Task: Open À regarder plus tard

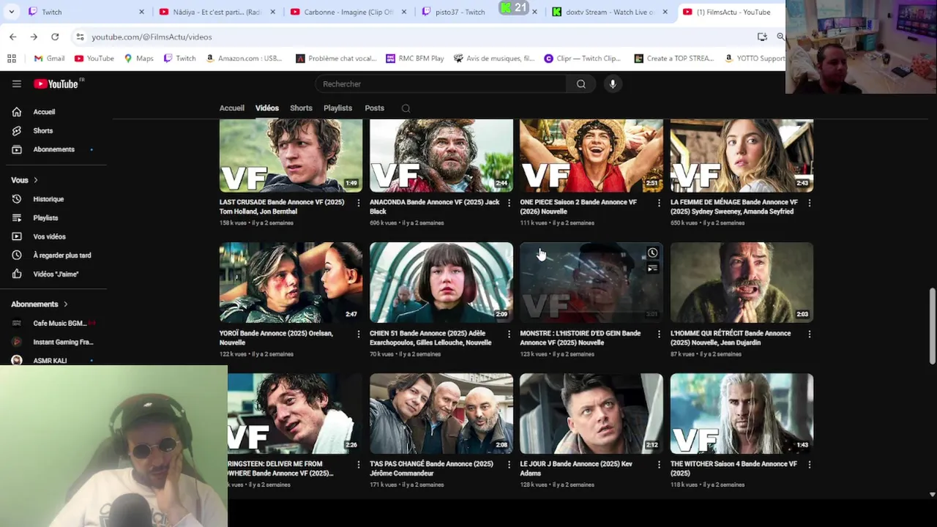Action: pos(61,255)
